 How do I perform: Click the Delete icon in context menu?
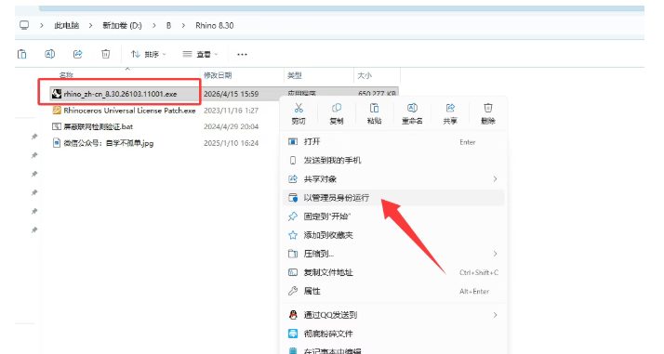point(488,109)
